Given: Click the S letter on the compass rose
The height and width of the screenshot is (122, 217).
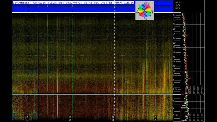Looking at the screenshot, I should tap(146, 19).
